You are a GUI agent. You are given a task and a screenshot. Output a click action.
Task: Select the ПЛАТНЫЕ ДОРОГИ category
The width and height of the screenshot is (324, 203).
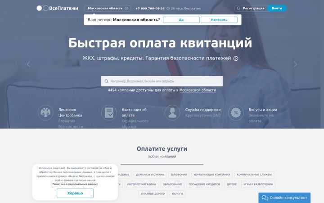pyautogui.click(x=153, y=194)
